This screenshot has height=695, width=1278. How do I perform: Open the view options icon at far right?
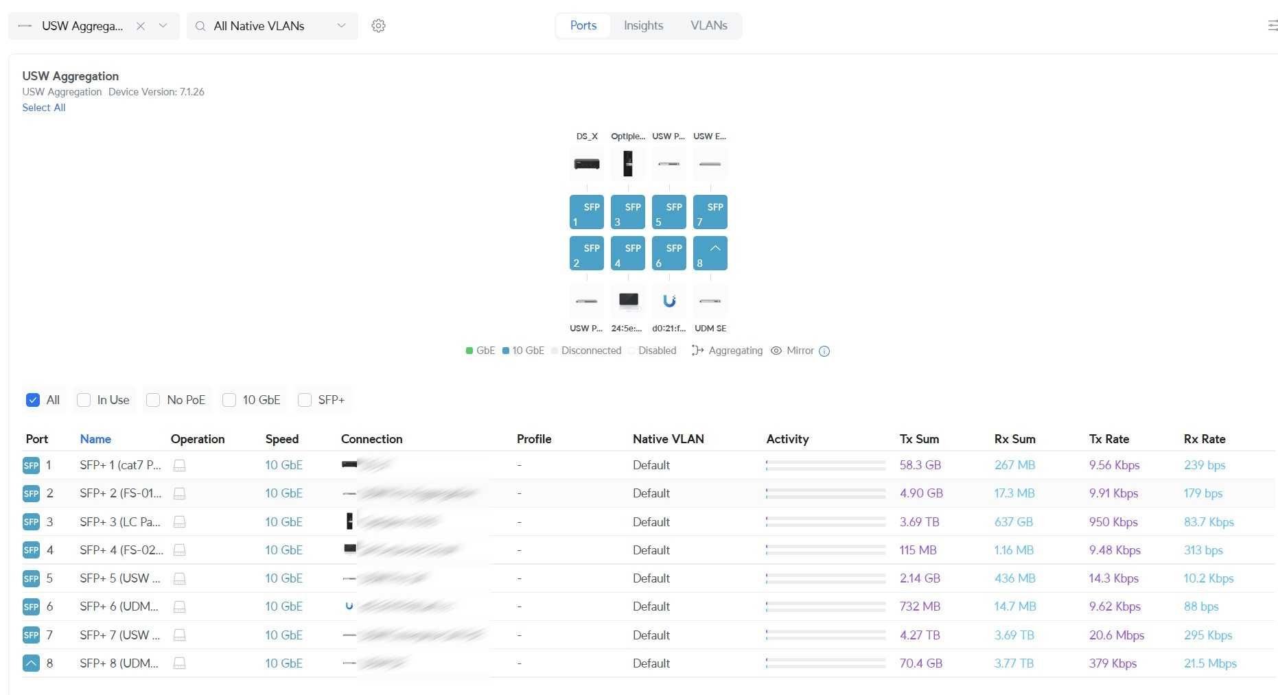[1272, 25]
